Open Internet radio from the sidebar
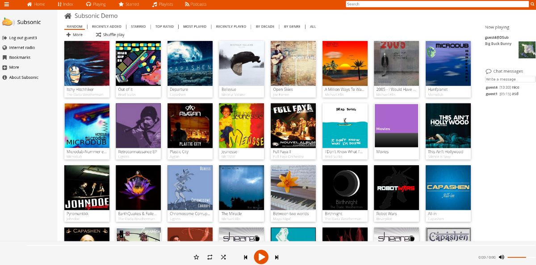 pyautogui.click(x=21, y=47)
